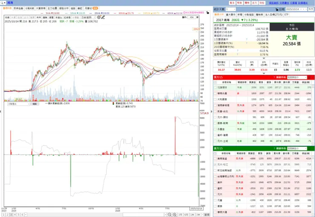The width and height of the screenshot is (315, 217).
Task: Click the 買賣超 column header in 賣方15
Action: tap(252, 153)
